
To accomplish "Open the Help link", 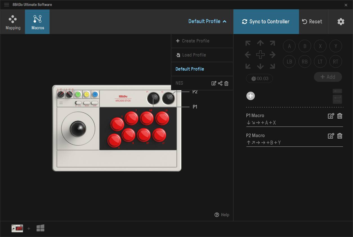I will 222,215.
